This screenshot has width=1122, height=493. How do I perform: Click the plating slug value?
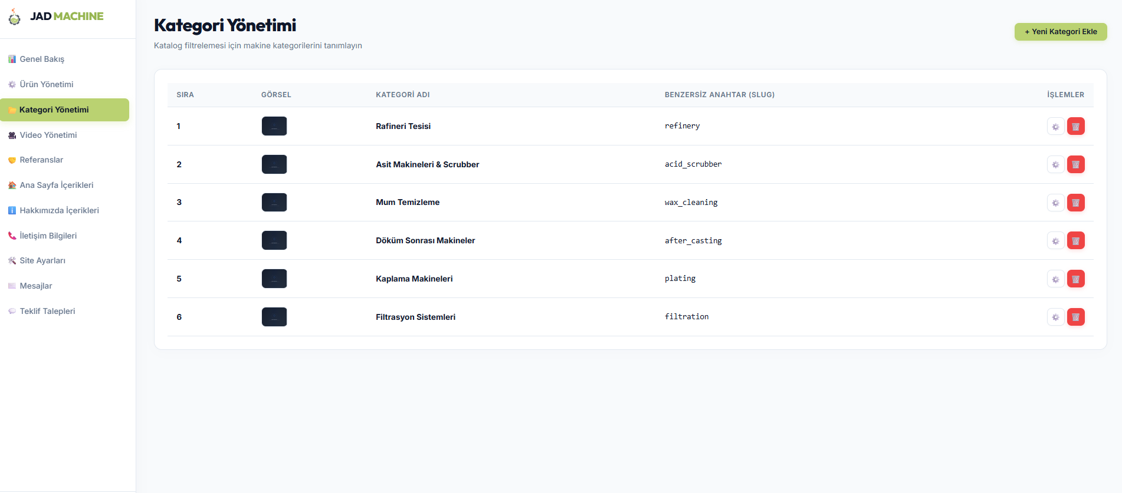[x=680, y=279]
